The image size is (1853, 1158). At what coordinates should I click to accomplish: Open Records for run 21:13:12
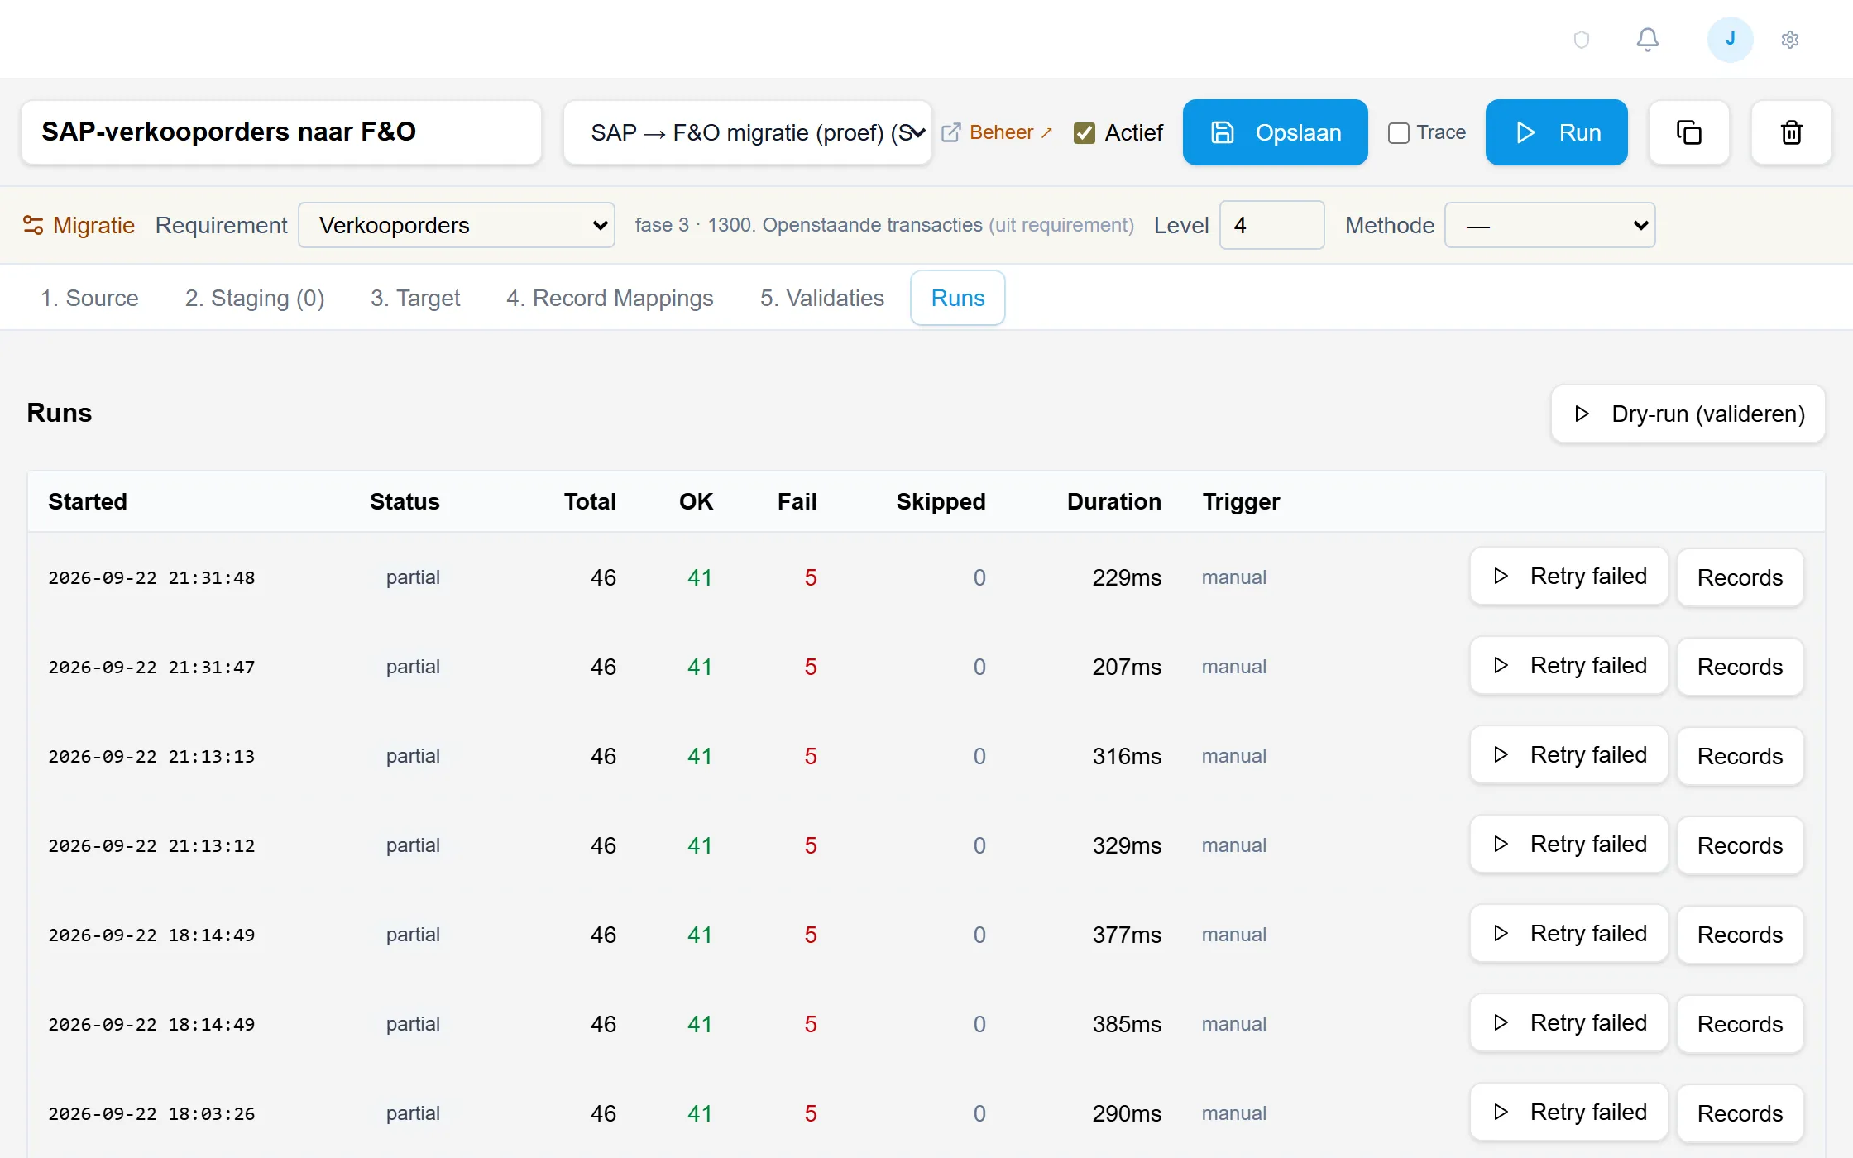coord(1740,845)
